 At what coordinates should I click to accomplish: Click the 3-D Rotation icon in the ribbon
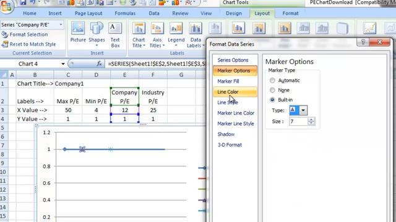coord(342,28)
